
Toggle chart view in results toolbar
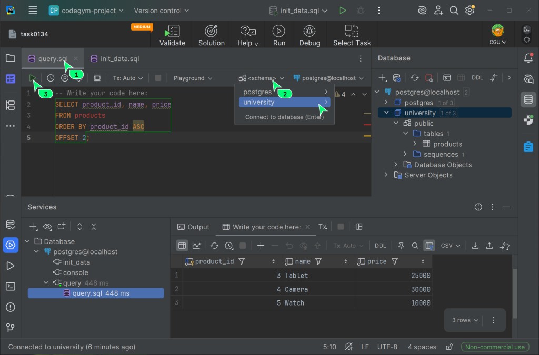pos(196,246)
